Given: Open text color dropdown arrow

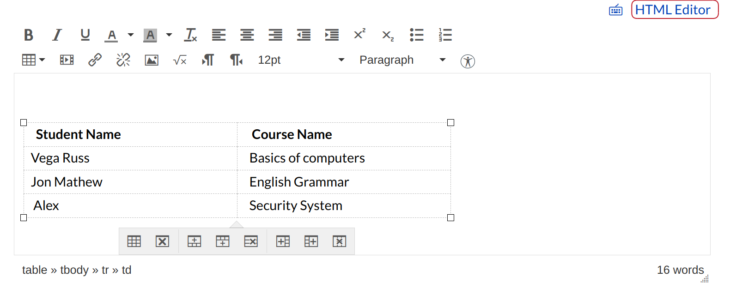Looking at the screenshot, I should pyautogui.click(x=131, y=35).
